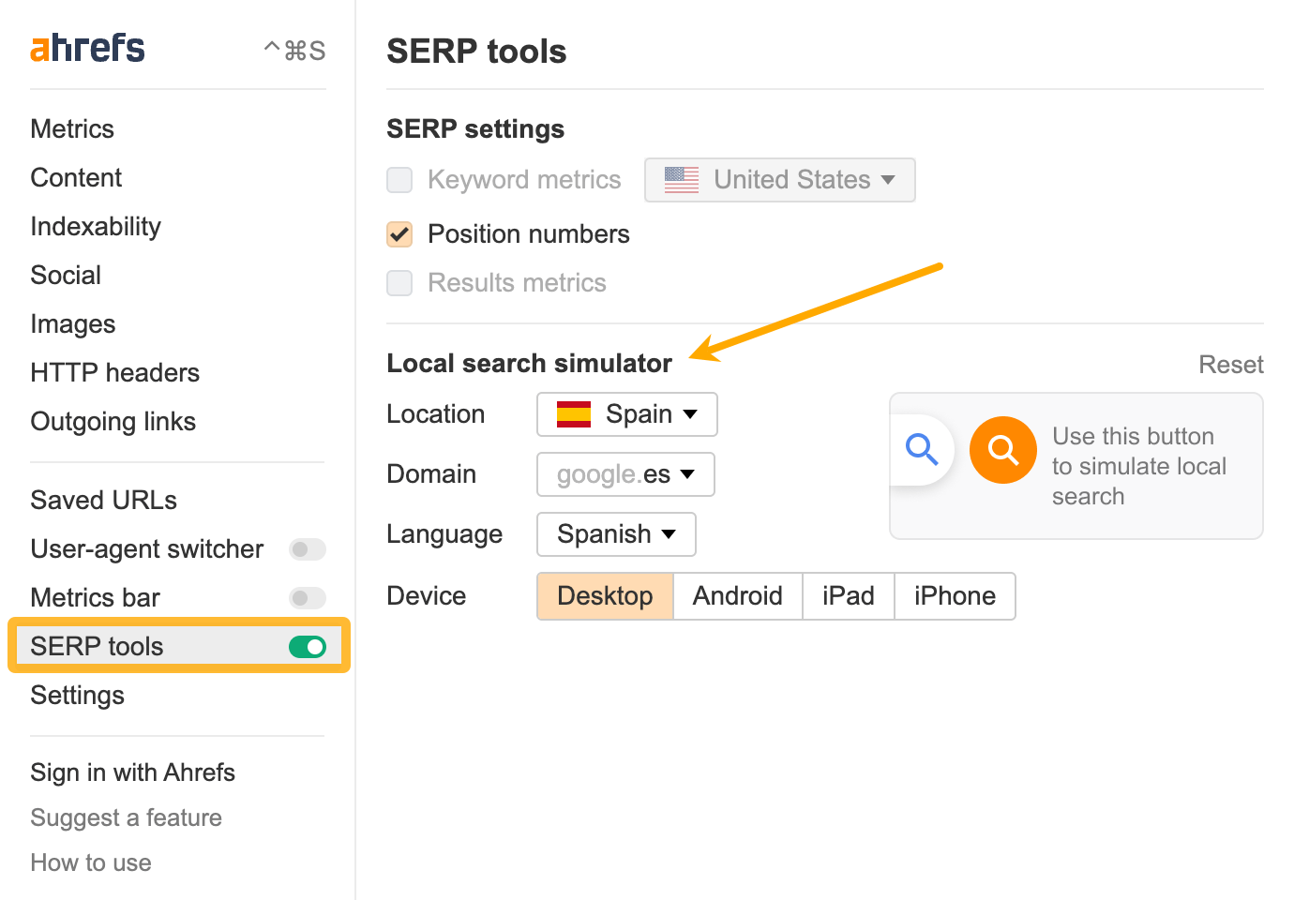Open the Location dropdown showing Spain
This screenshot has height=900, width=1294.
(626, 413)
